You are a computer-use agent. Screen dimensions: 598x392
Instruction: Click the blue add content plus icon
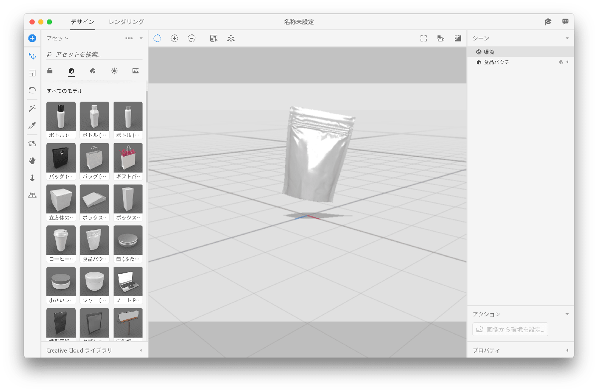click(x=32, y=38)
